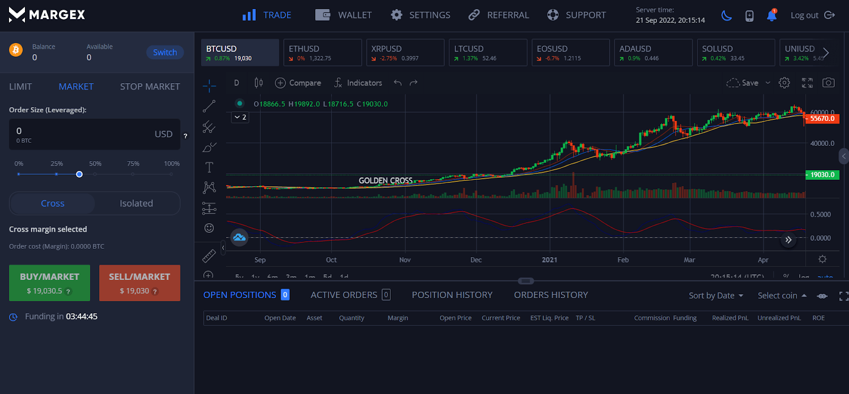The width and height of the screenshot is (849, 394).
Task: Select Cross margin mode
Action: [x=53, y=204]
